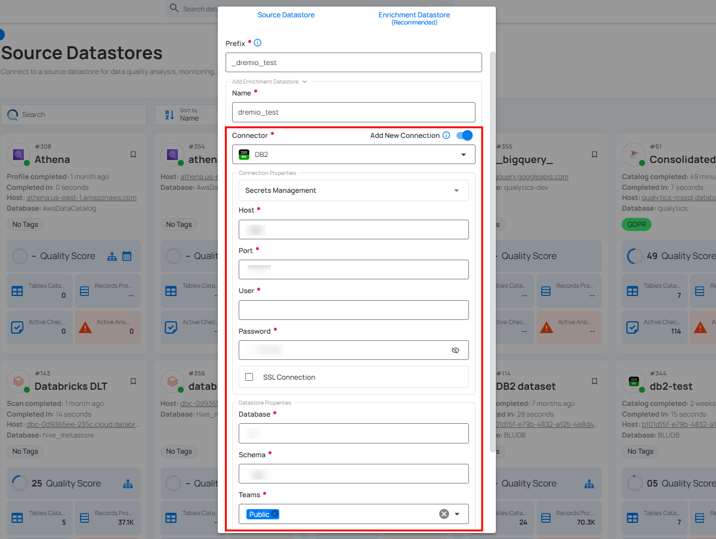Image resolution: width=716 pixels, height=539 pixels.
Task: Open the Teams dropdown arrow
Action: pos(458,514)
